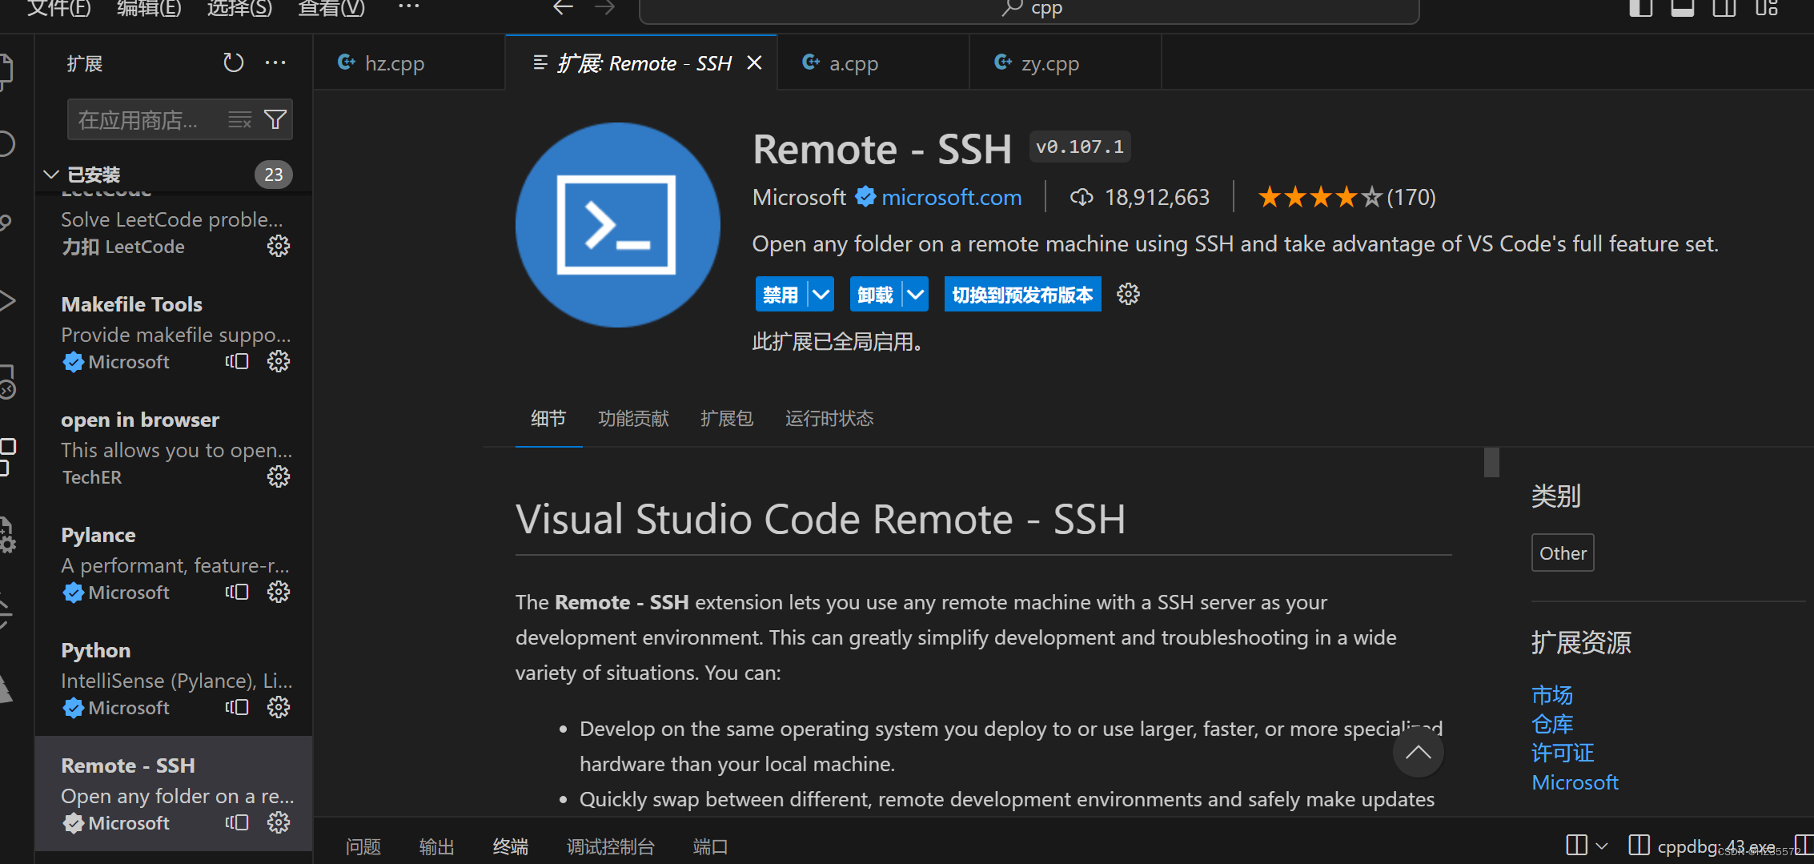Open the 终端 panel tab

click(x=511, y=846)
